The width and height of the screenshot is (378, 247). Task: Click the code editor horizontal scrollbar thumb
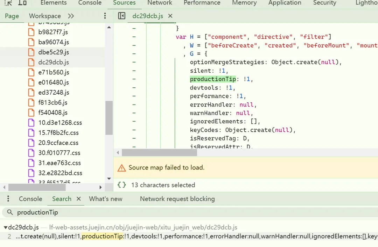coord(159,153)
